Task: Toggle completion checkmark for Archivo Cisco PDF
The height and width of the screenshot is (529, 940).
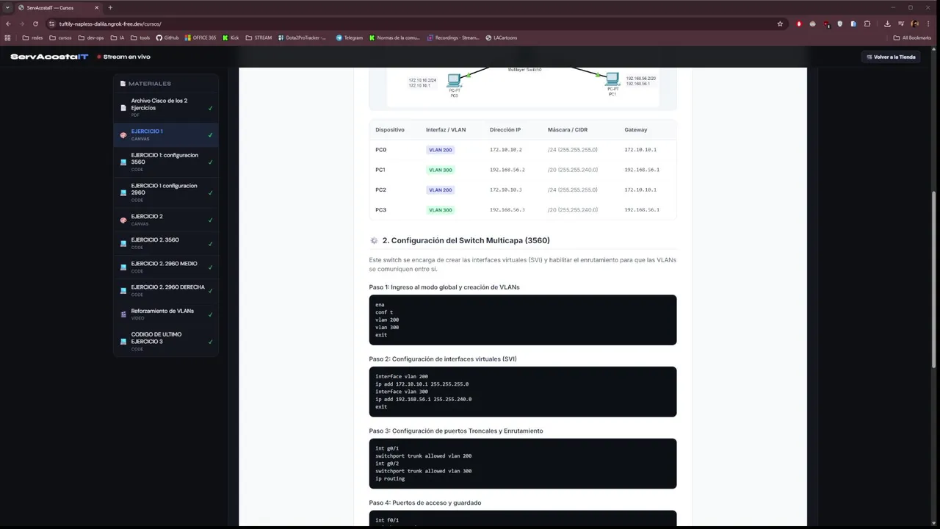Action: 210,108
